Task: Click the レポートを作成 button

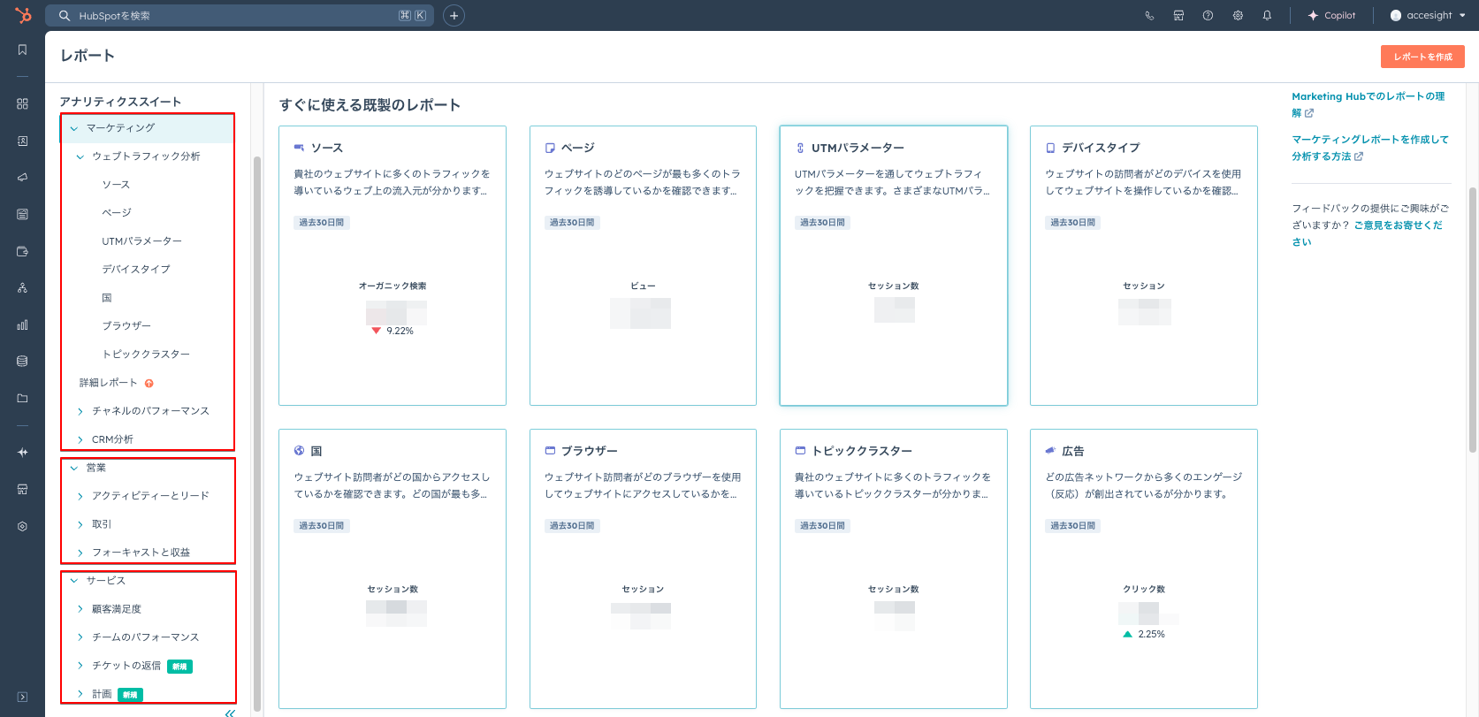Action: click(x=1422, y=57)
